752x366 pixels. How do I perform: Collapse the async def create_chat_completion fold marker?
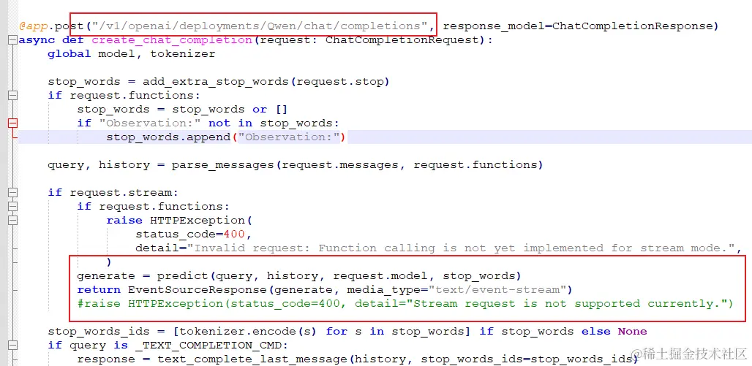13,40
